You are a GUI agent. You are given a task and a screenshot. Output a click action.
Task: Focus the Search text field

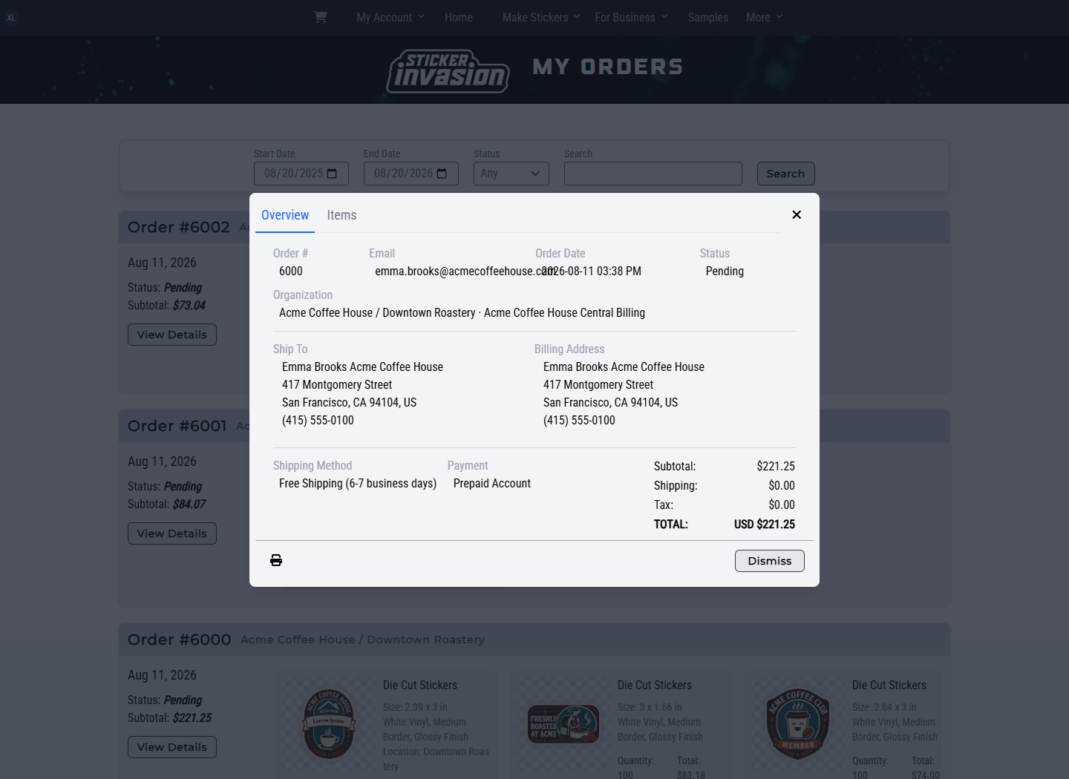tap(653, 174)
